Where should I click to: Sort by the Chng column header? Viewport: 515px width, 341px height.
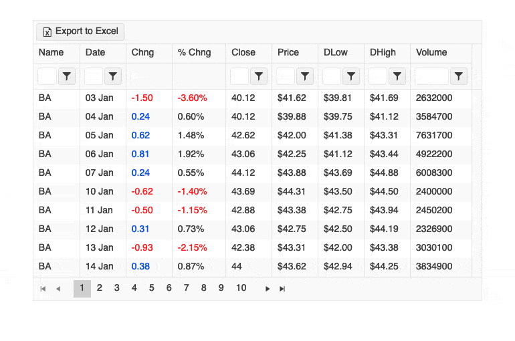142,53
